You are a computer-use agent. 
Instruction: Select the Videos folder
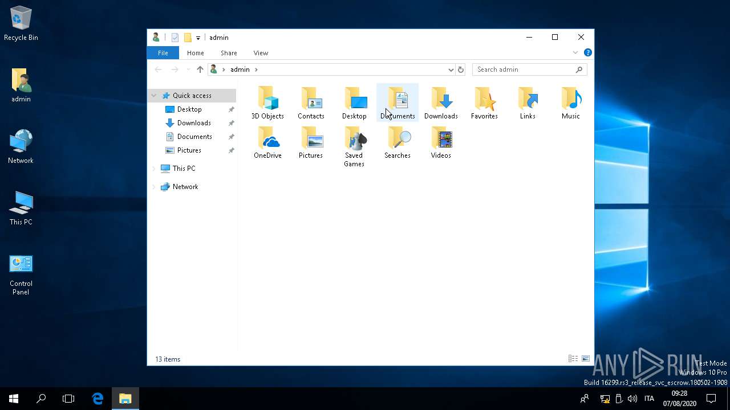441,142
